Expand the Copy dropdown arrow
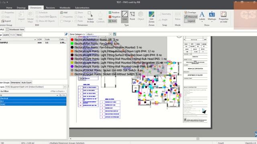 pos(84,17)
